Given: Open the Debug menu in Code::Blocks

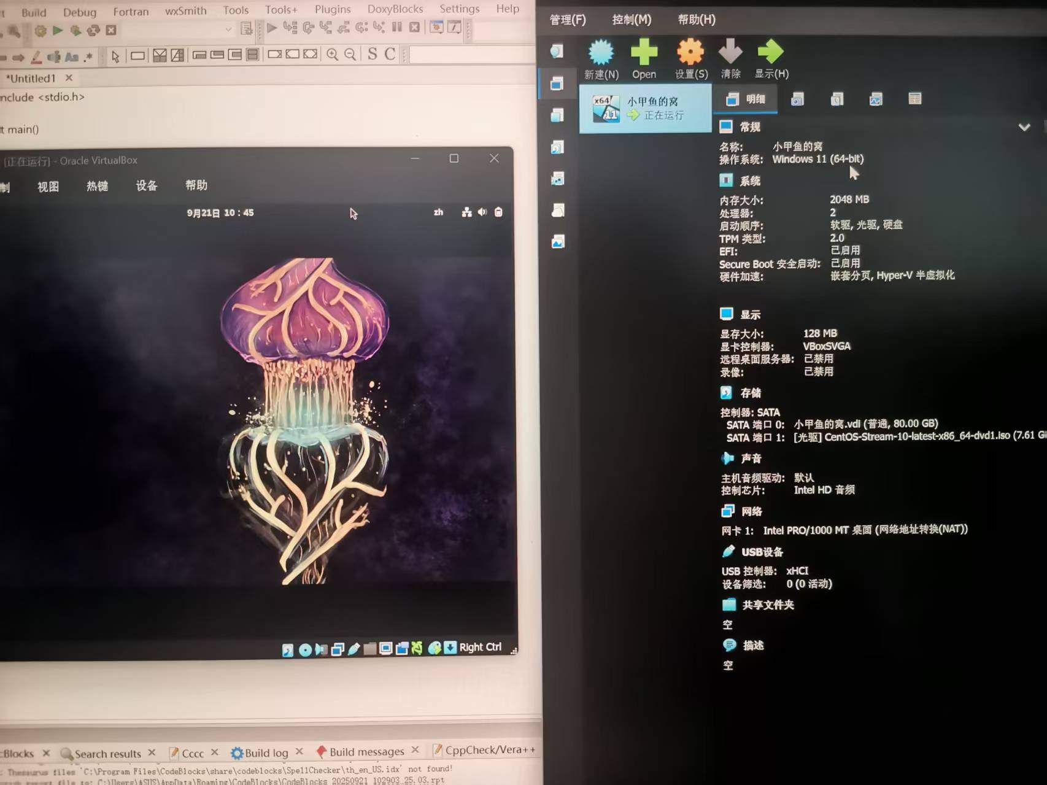Looking at the screenshot, I should point(80,12).
